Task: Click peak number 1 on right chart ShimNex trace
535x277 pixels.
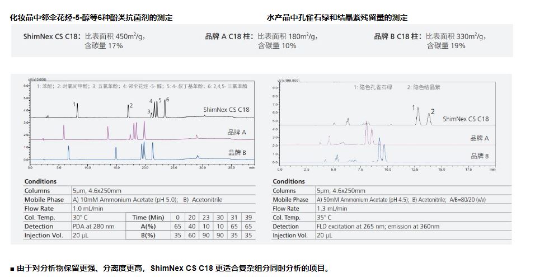Action: click(x=414, y=108)
